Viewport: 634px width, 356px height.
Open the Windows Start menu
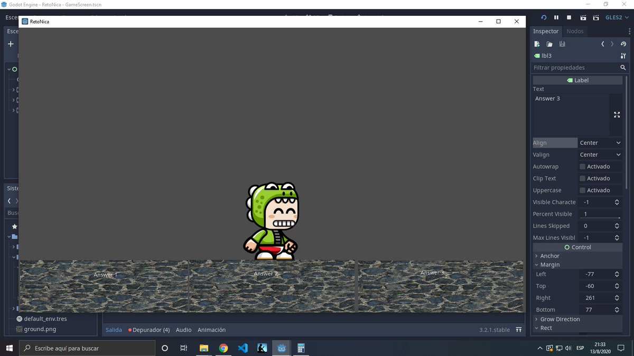pos(9,348)
